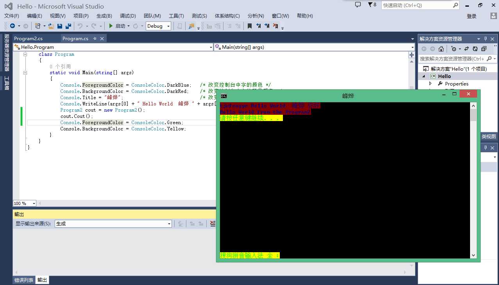The height and width of the screenshot is (285, 499).
Task: Open the 工具(T) menu
Action: click(x=176, y=16)
